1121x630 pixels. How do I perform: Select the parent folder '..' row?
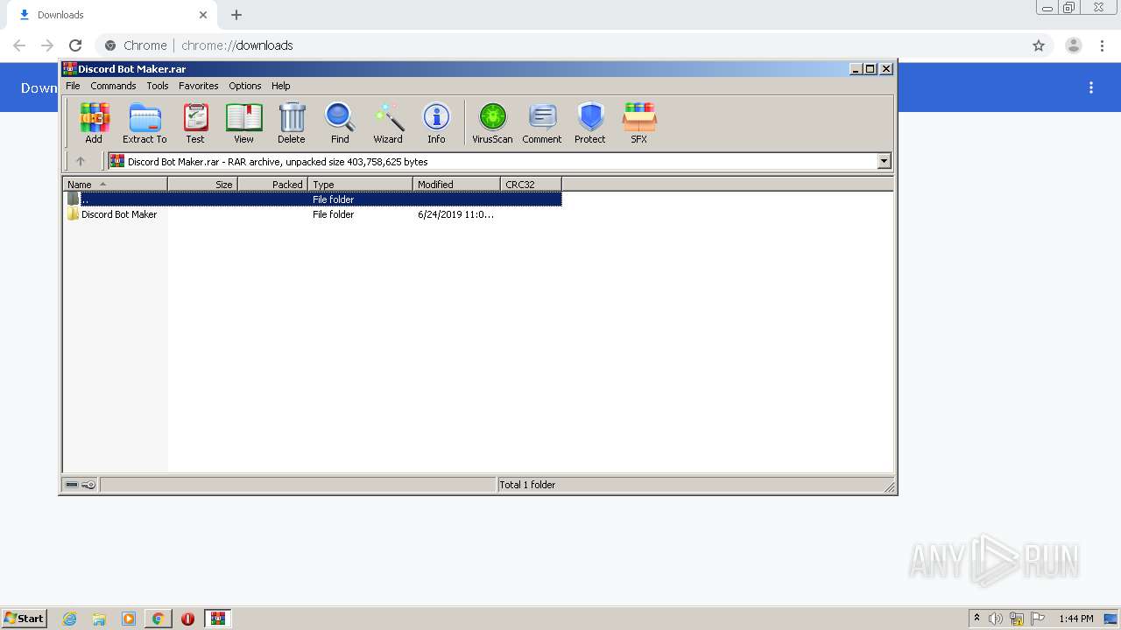pos(313,199)
